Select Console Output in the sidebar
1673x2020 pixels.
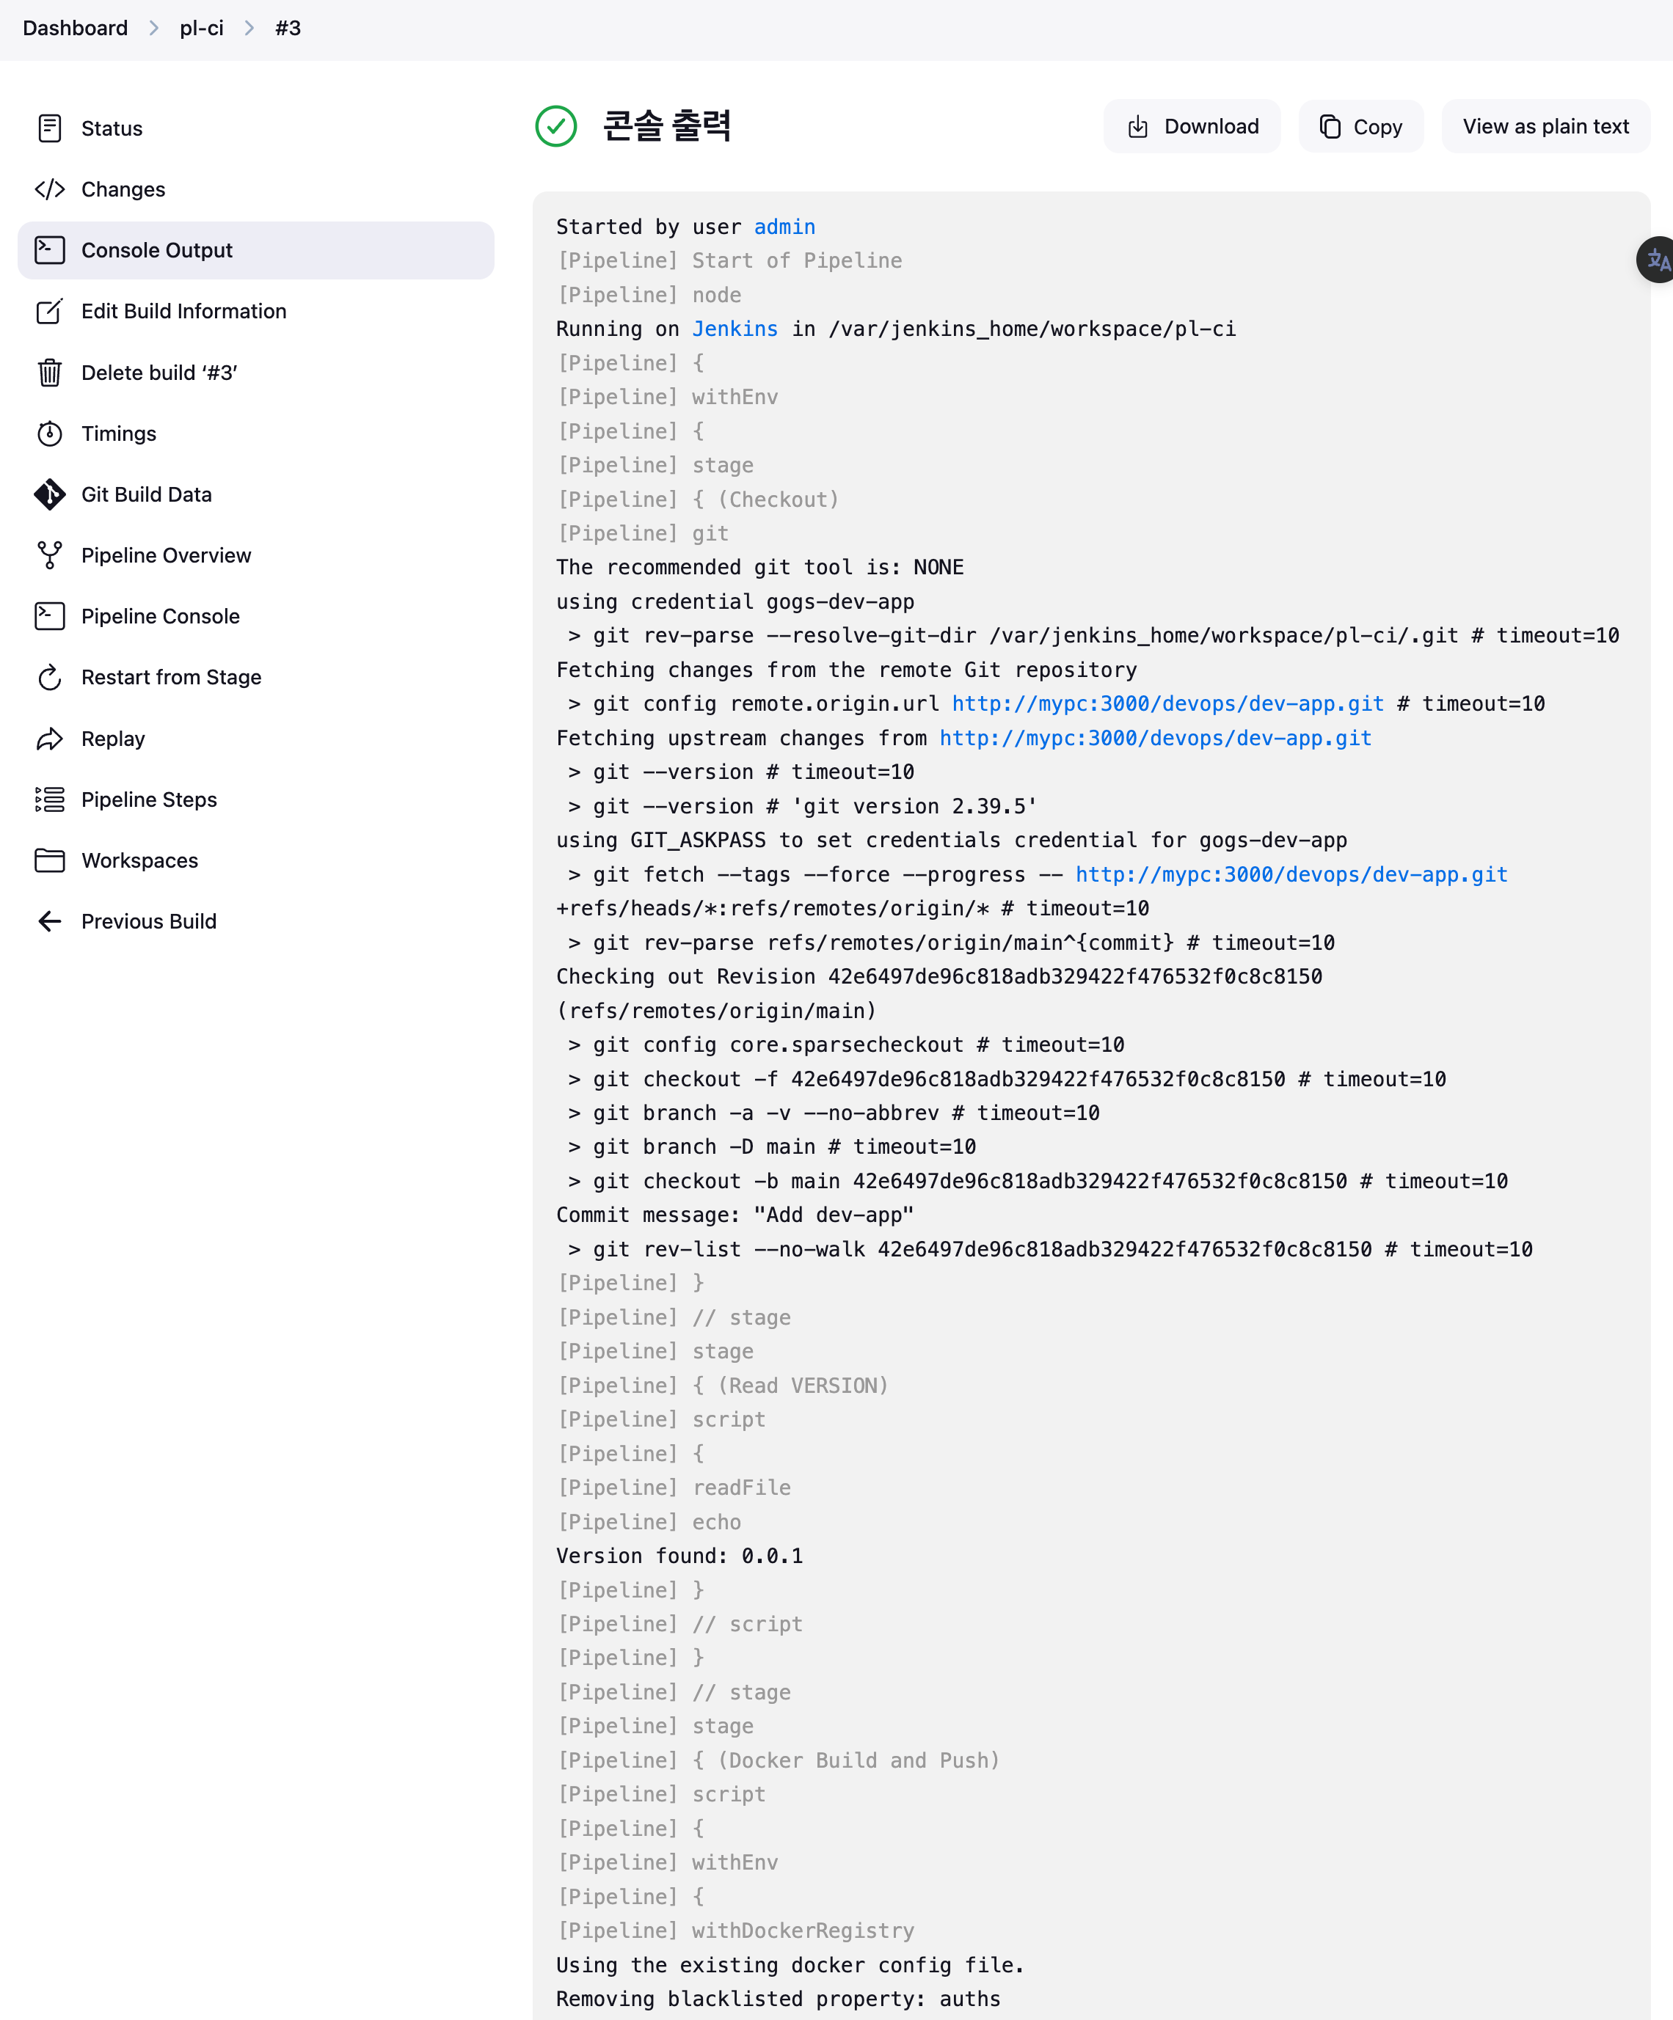click(256, 250)
